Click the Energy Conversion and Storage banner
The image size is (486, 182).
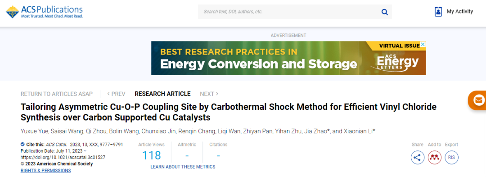(288, 58)
